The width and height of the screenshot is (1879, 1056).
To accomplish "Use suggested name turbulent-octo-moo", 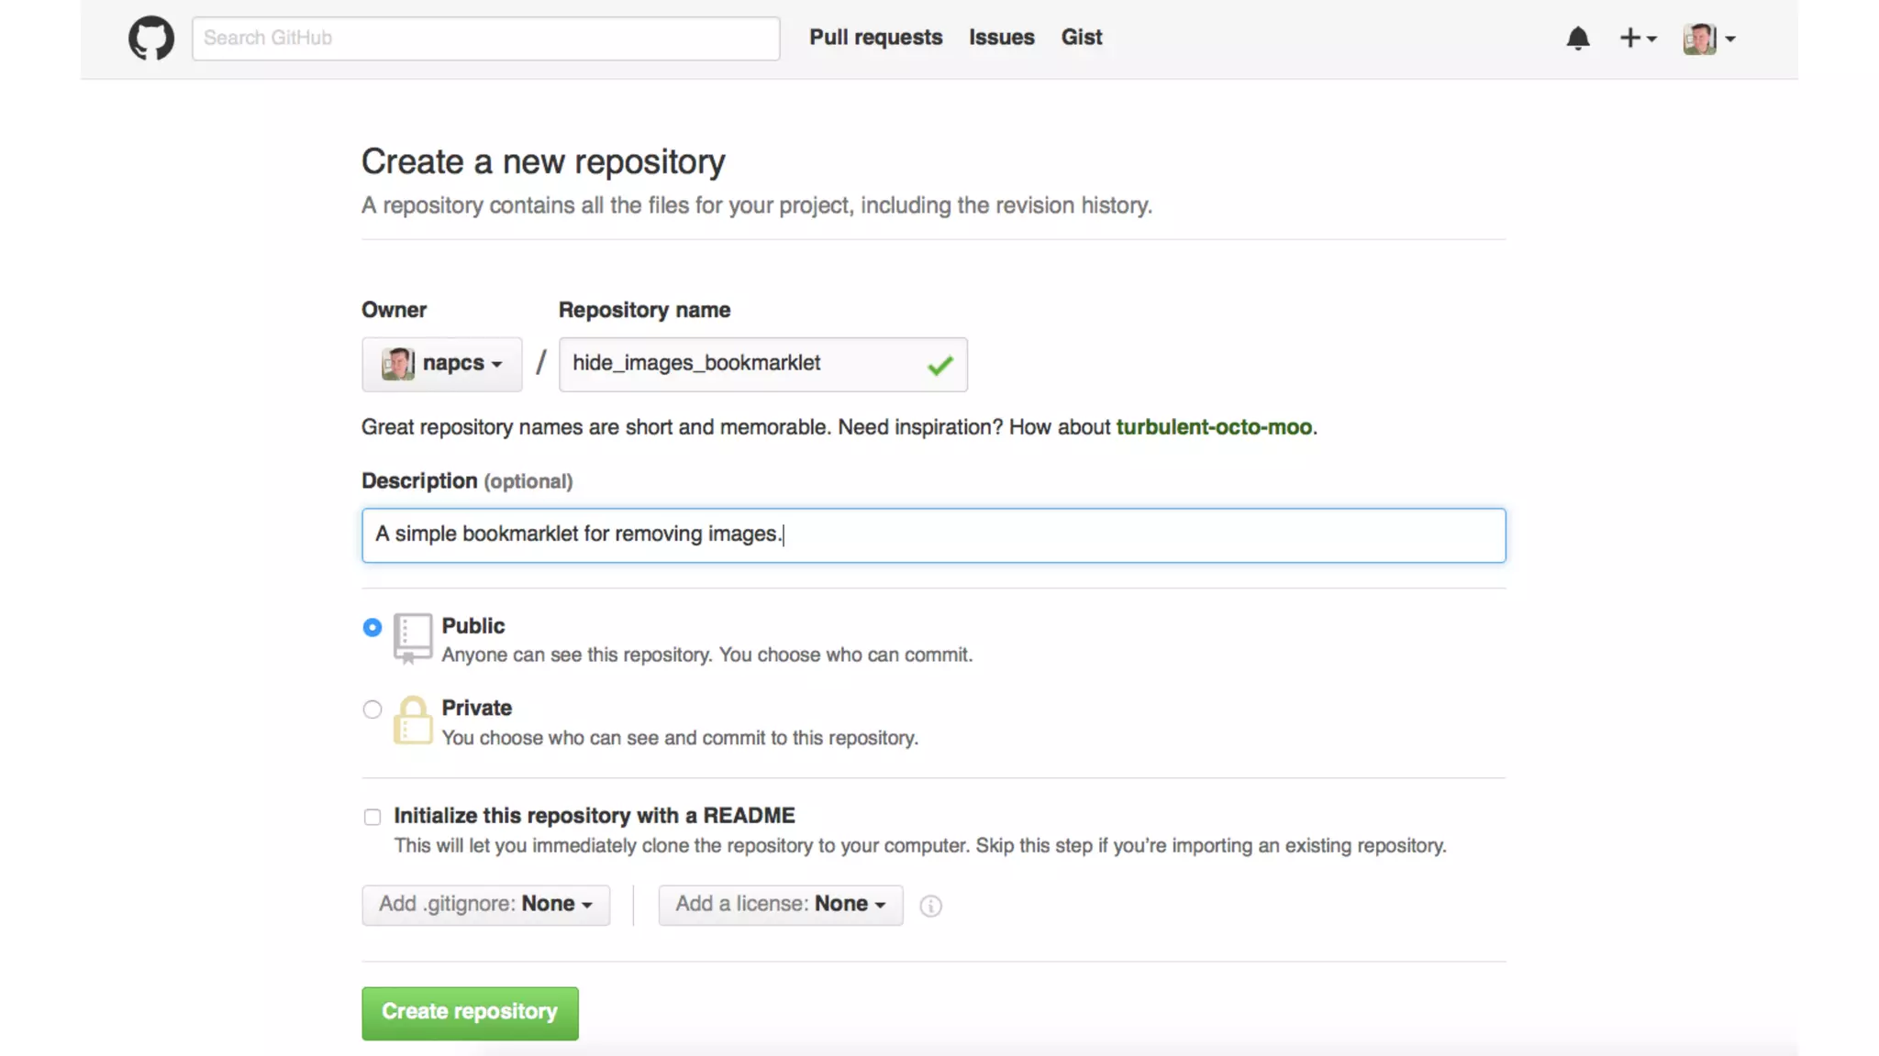I will (1213, 427).
